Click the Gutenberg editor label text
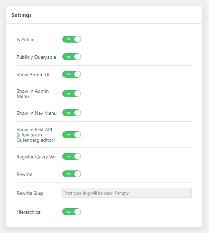The width and height of the screenshot is (209, 233). [x=35, y=140]
